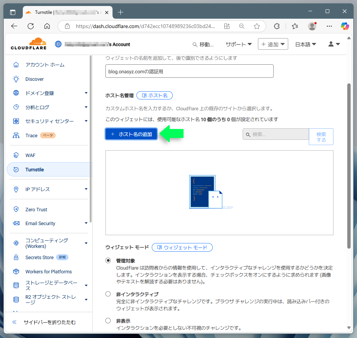The image size is (357, 338).
Task: Expand the R2 オブジェクト ストレージ section
Action: coord(86,299)
